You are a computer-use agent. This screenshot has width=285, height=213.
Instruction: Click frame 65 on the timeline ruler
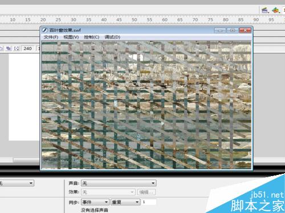click(x=180, y=20)
